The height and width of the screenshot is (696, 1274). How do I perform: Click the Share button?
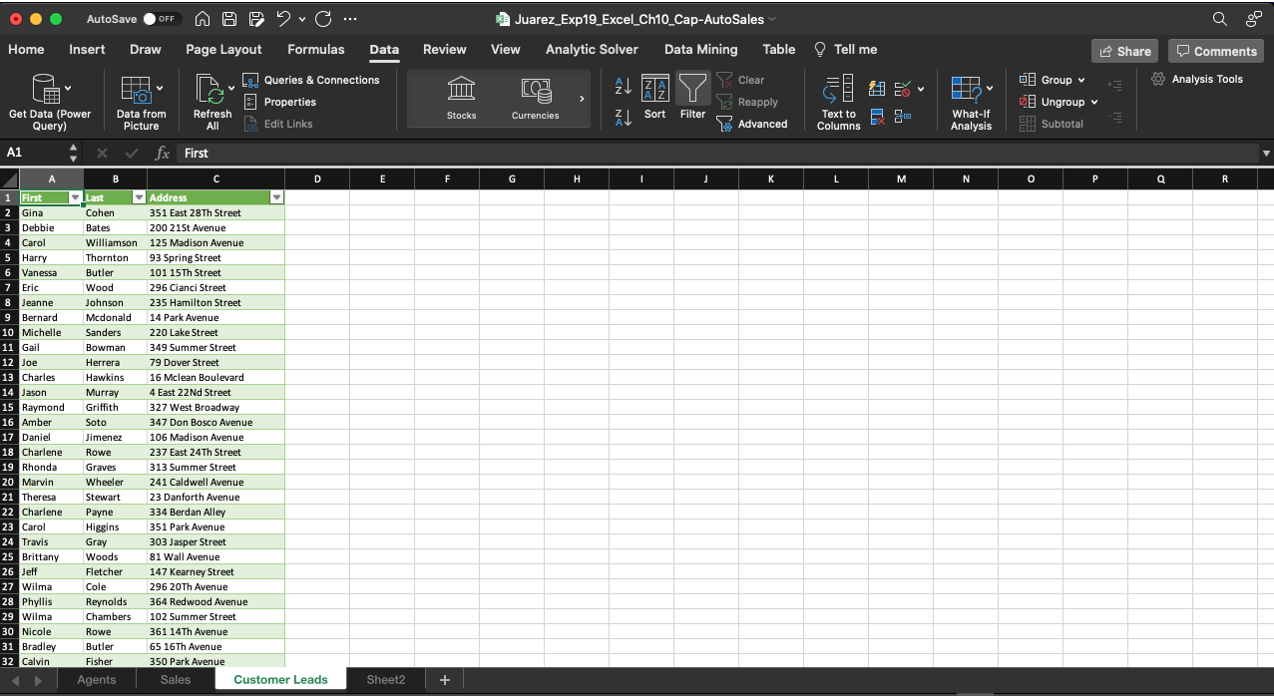1124,50
